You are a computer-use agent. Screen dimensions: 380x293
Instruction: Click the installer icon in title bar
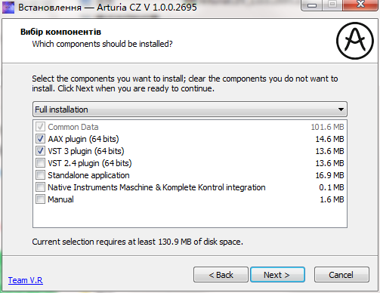click(8, 8)
